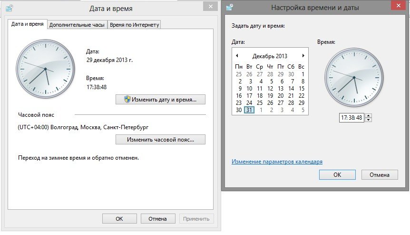
Task: Click the shield icon on change date button
Action: click(127, 99)
